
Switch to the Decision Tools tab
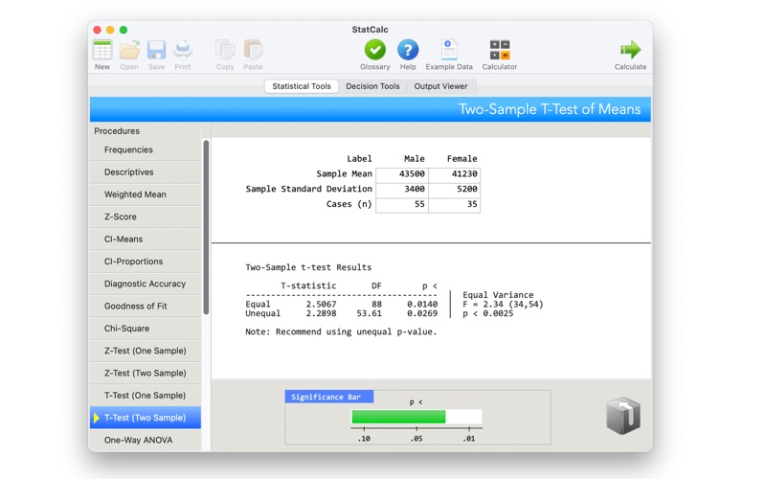tap(372, 86)
